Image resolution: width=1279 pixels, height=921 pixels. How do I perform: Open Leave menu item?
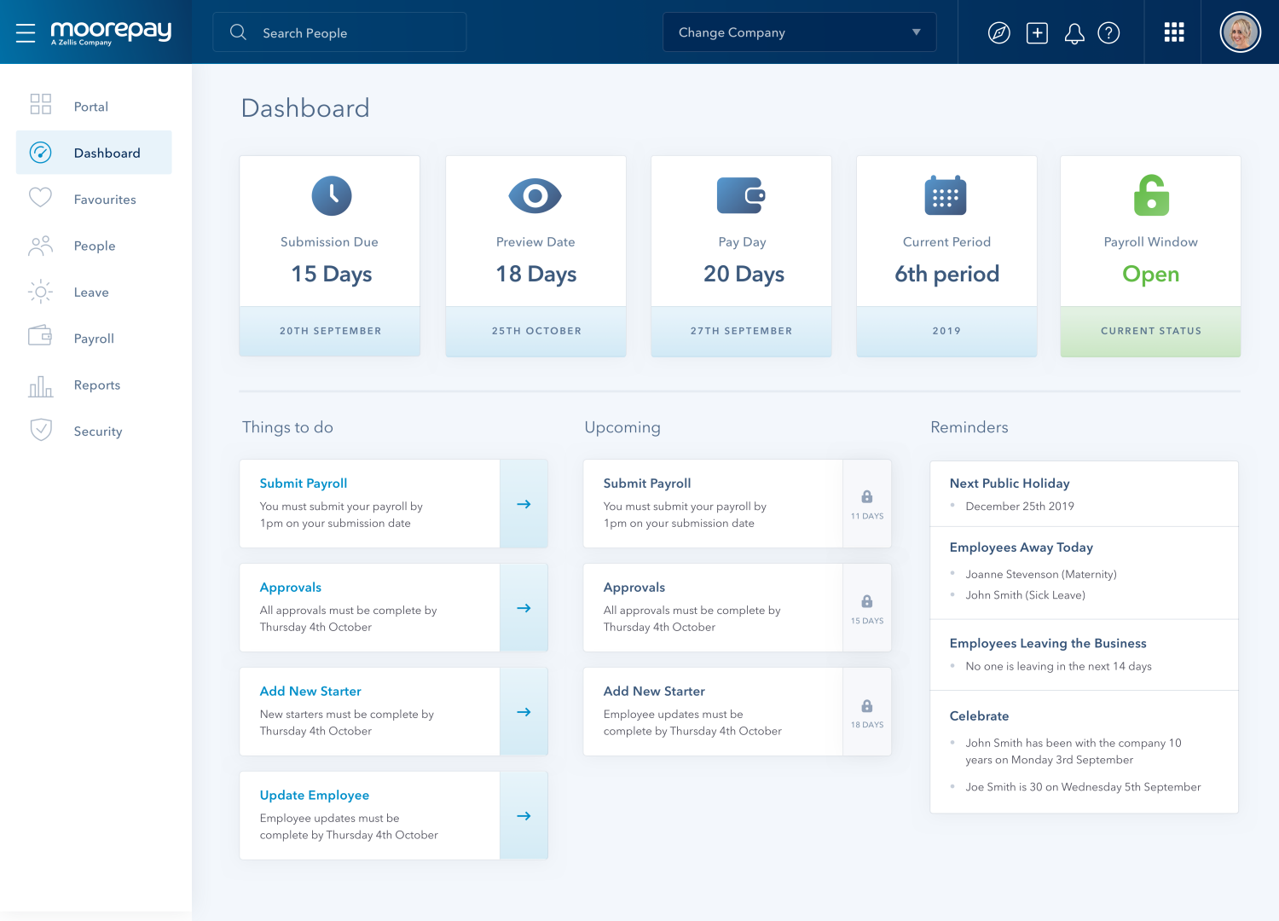pos(94,293)
